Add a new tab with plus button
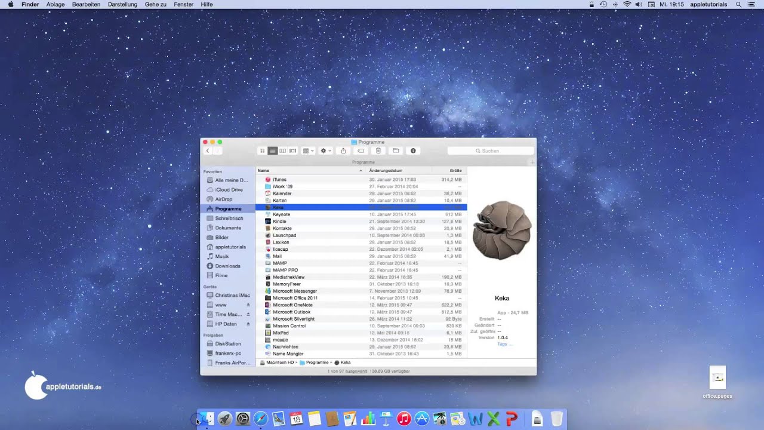 pyautogui.click(x=532, y=162)
